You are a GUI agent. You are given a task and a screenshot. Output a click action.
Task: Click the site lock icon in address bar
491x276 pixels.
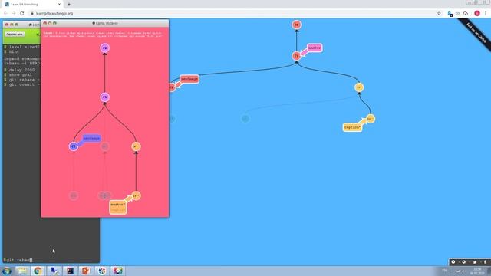[32, 14]
